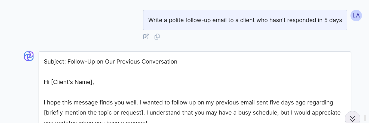Screen dimensions: 369x123
Task: Place cursor on the "Hi [Client's Name]," greeting
Action: [69, 82]
